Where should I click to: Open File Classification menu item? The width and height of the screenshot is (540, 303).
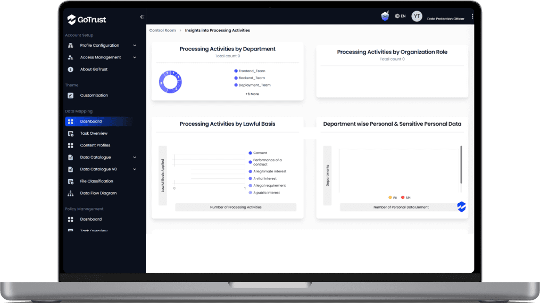pos(96,181)
